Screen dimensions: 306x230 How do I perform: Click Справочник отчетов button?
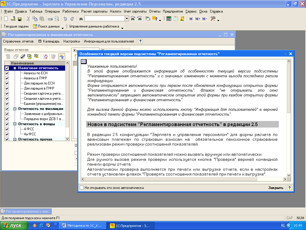(x=18, y=41)
